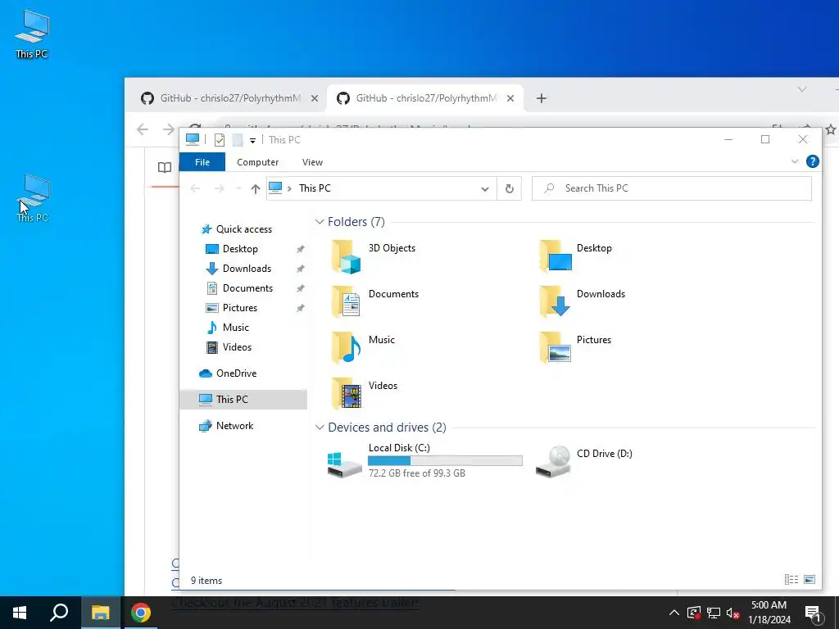Image resolution: width=839 pixels, height=629 pixels.
Task: Open the recent locations dropdown arrow
Action: click(x=238, y=189)
